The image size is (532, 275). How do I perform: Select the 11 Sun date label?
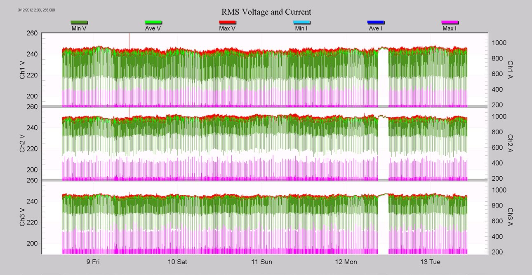point(262,261)
